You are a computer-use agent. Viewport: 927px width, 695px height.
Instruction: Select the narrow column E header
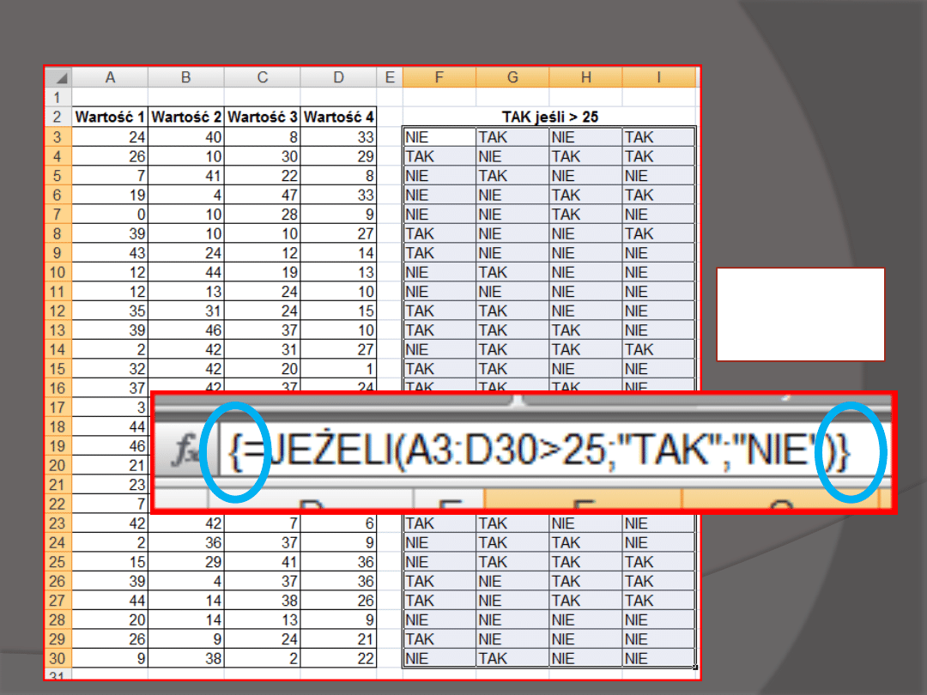coord(390,78)
